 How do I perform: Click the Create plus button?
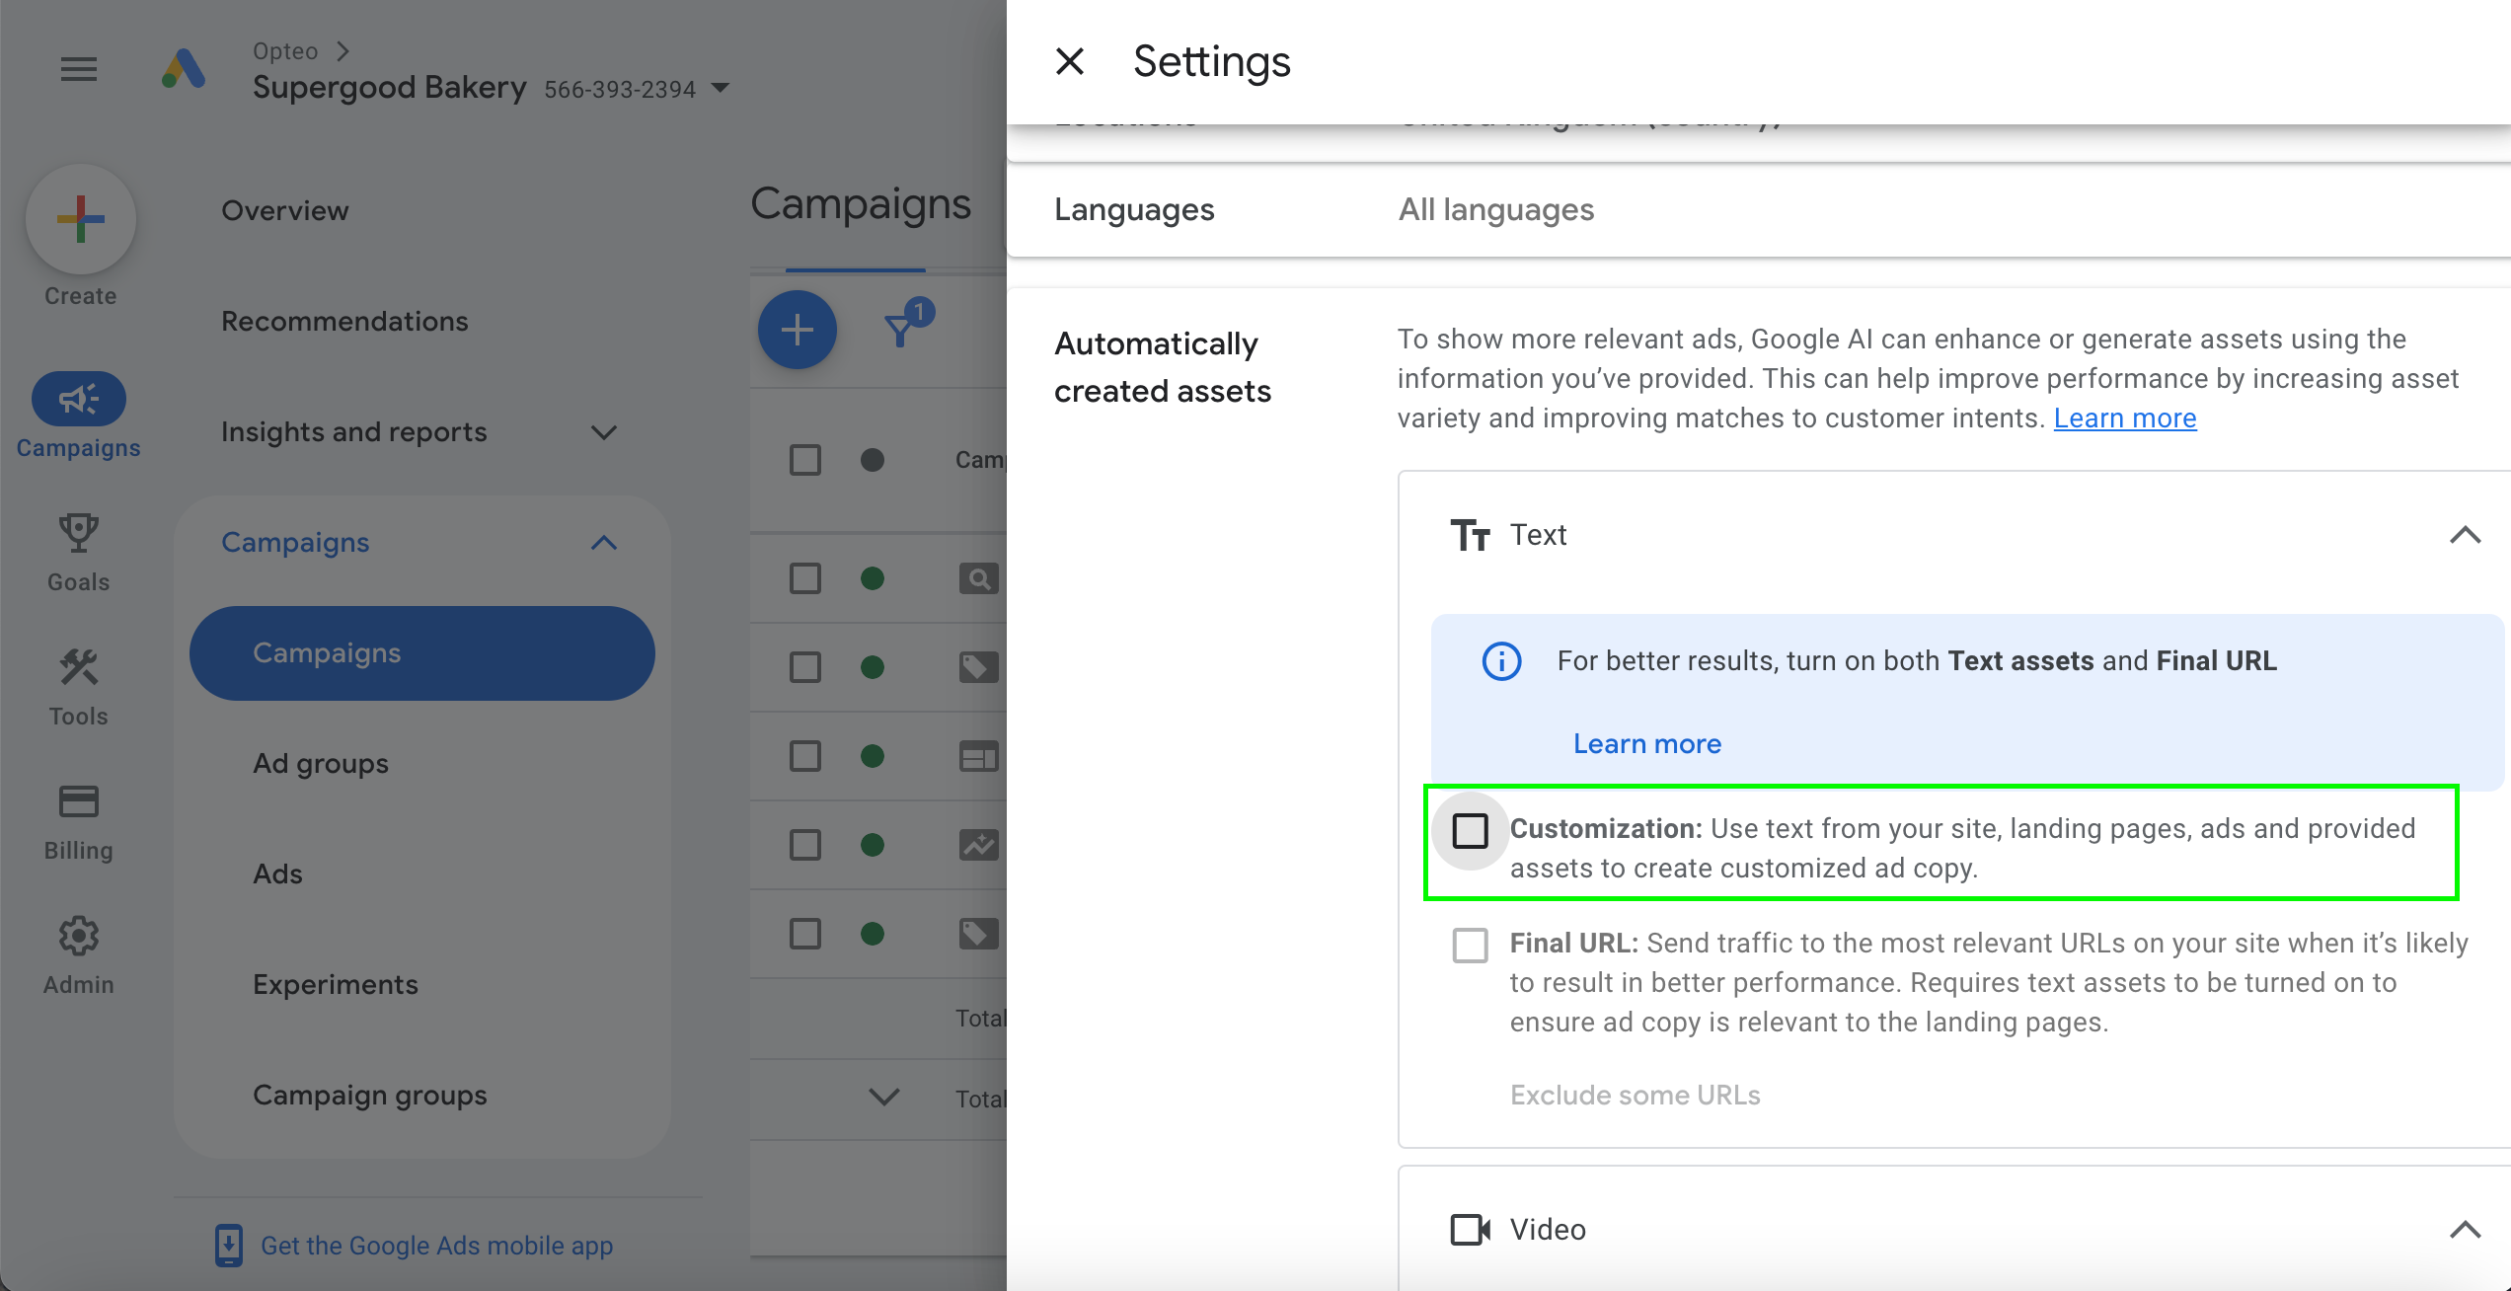(x=81, y=219)
